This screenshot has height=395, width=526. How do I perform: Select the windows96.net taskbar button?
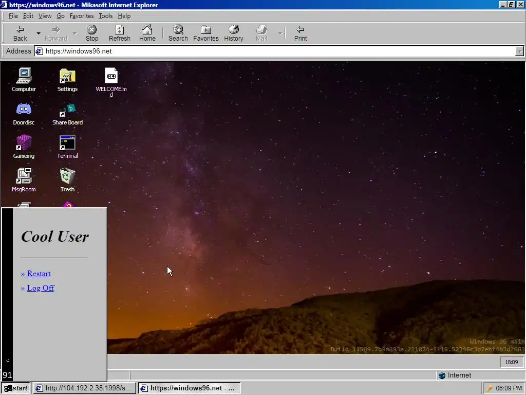click(189, 388)
